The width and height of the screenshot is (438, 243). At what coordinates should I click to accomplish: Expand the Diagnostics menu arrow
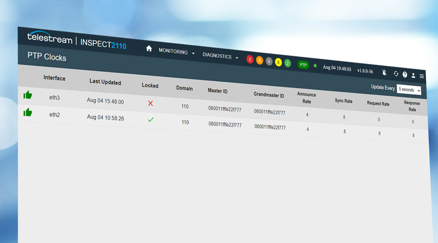[237, 58]
